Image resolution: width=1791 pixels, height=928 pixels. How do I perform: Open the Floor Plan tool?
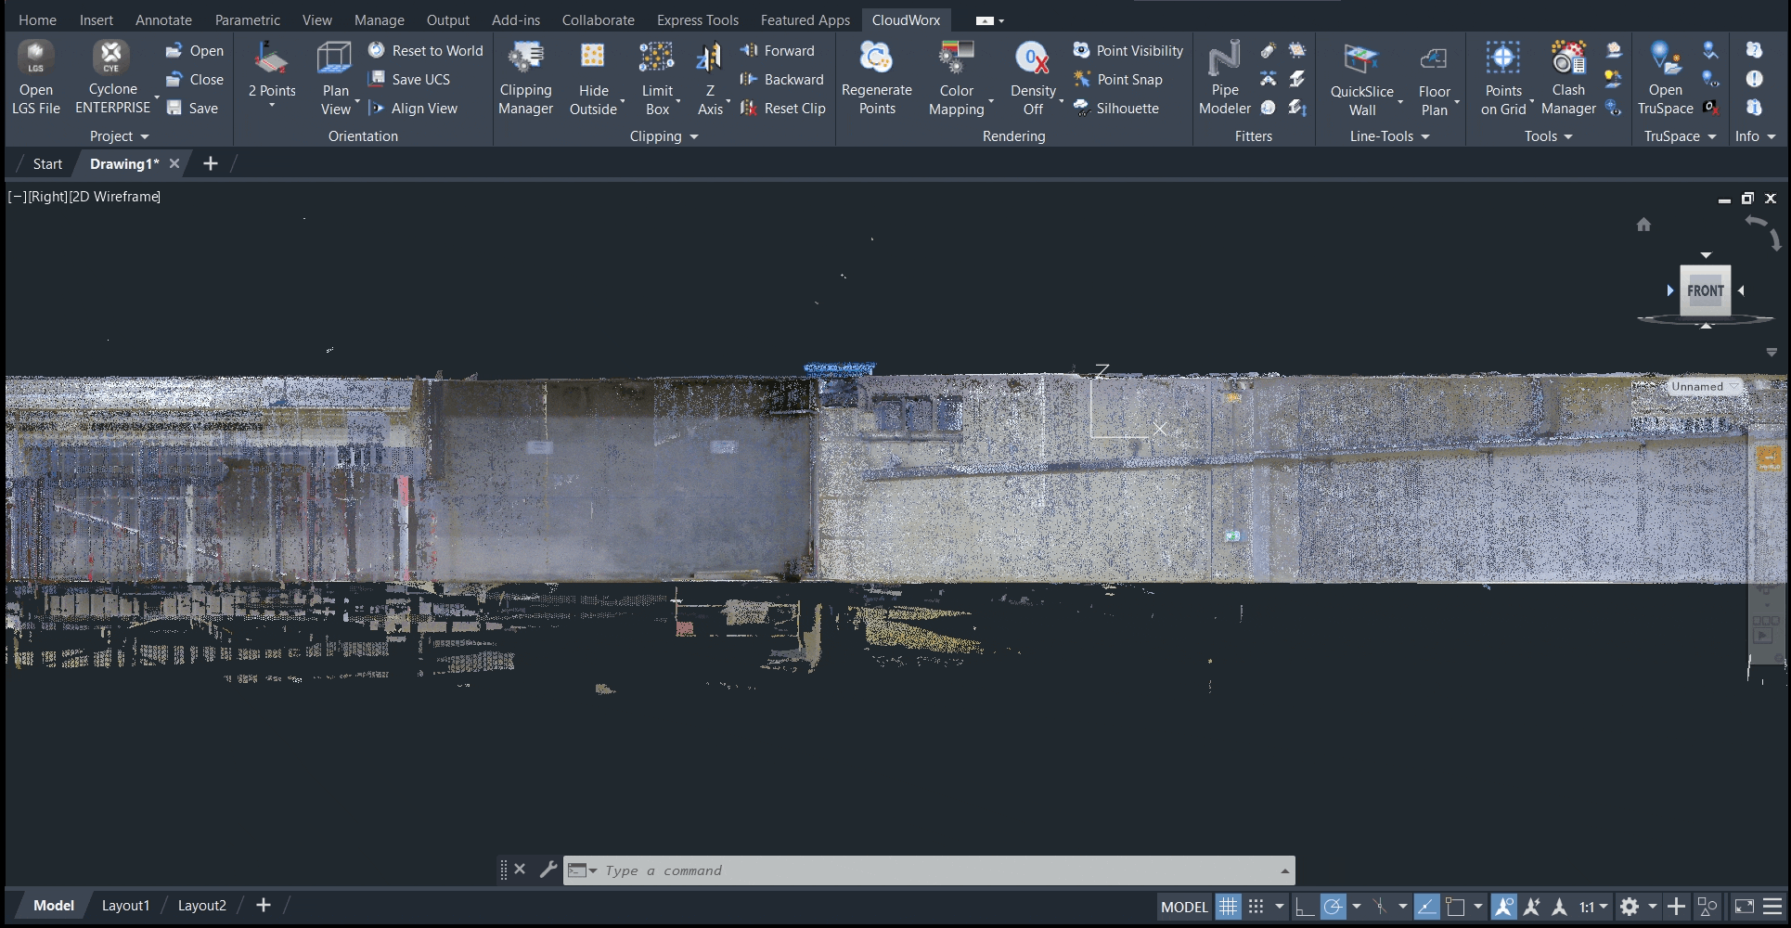(x=1434, y=79)
